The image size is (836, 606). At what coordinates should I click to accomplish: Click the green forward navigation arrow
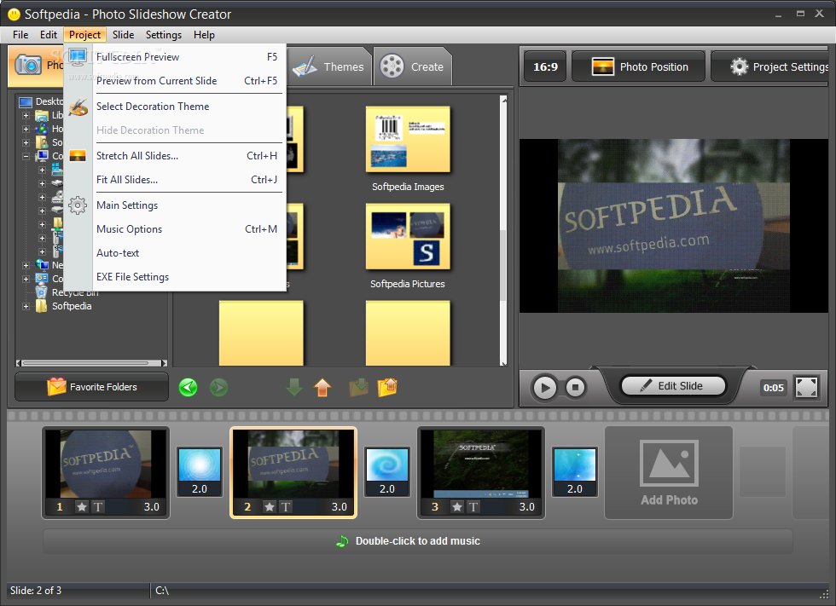pos(218,387)
